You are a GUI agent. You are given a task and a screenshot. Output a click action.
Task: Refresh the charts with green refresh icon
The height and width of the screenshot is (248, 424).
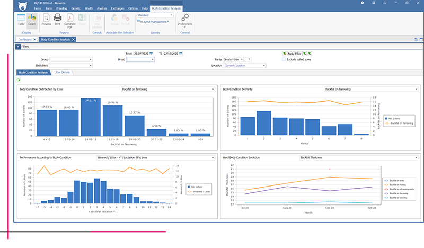click(18, 80)
